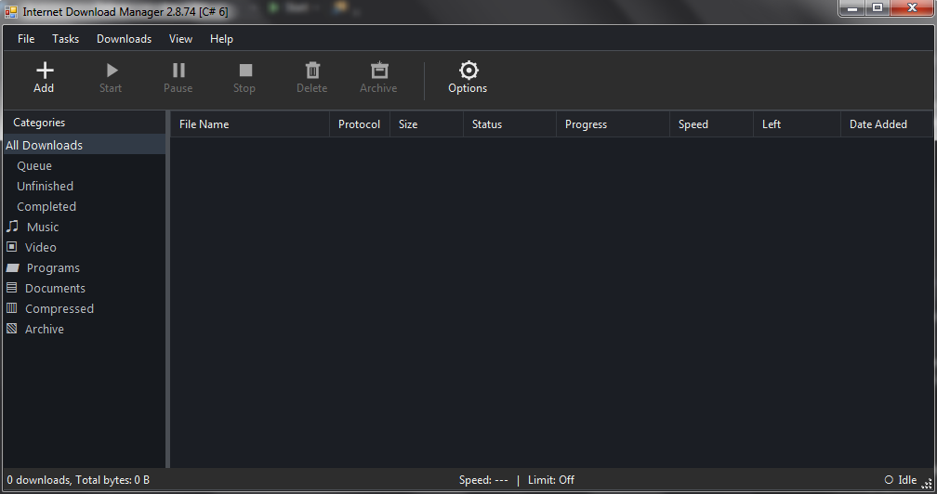Viewport: 937px width, 494px height.
Task: Click the Idle status indicator
Action: (x=901, y=480)
